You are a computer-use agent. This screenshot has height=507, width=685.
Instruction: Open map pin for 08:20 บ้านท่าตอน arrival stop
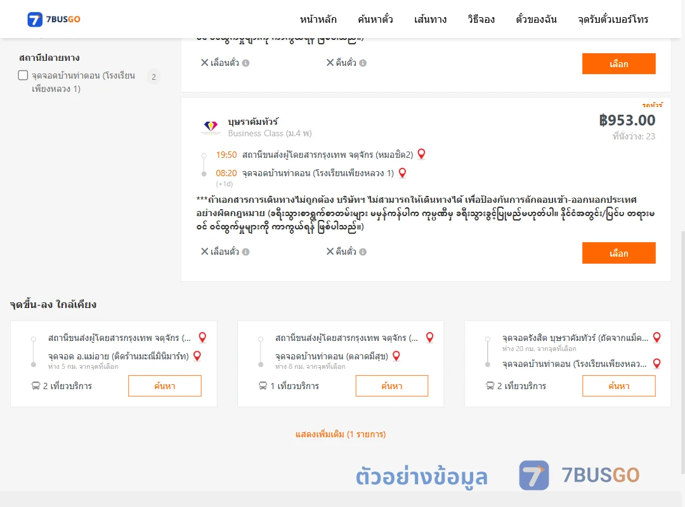[x=402, y=173]
